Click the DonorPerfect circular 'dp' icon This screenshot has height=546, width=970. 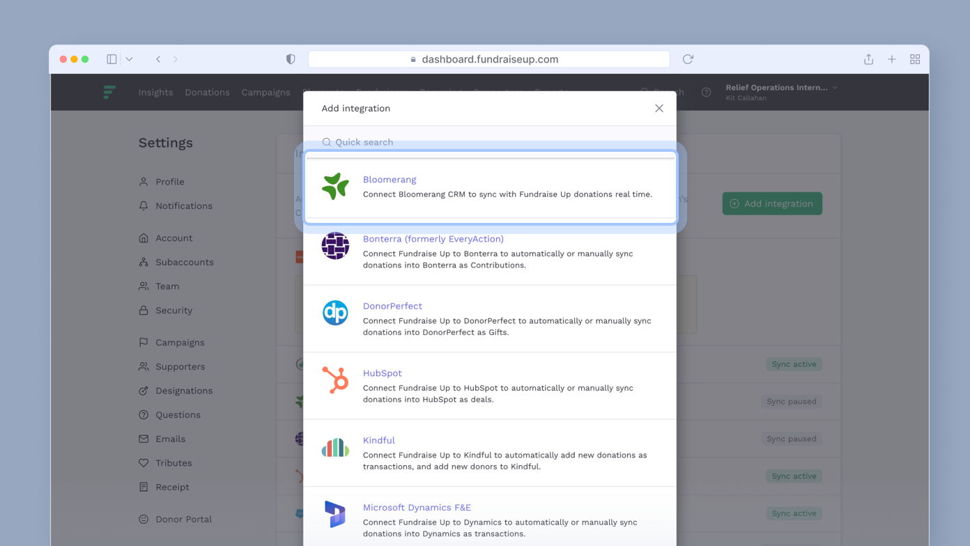click(336, 313)
